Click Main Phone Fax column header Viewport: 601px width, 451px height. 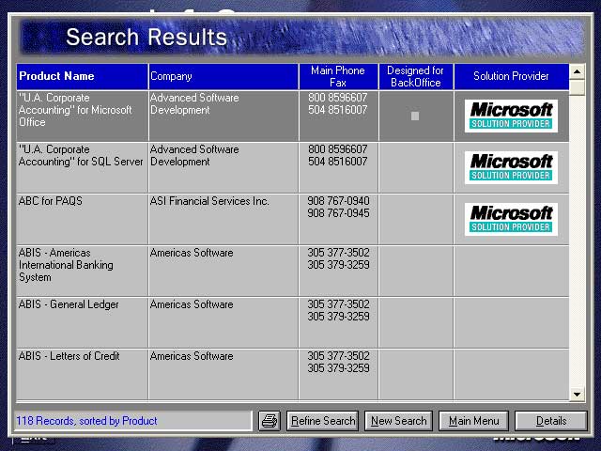[x=338, y=77]
